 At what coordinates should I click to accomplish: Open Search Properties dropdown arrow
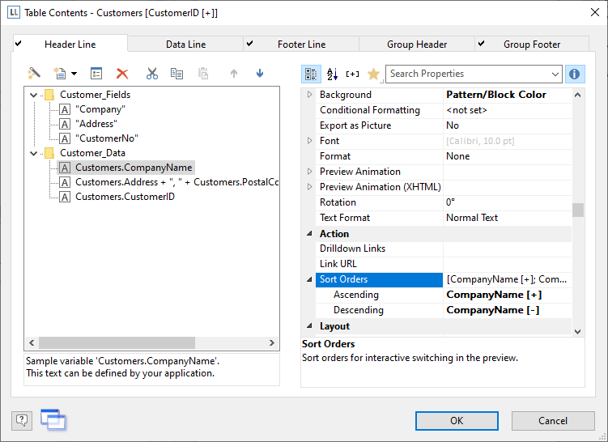click(x=555, y=74)
